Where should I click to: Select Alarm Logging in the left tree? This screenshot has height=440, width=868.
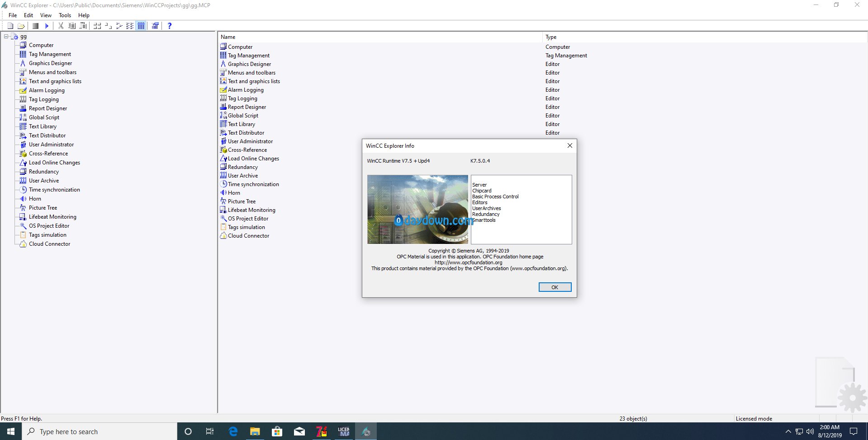[47, 90]
